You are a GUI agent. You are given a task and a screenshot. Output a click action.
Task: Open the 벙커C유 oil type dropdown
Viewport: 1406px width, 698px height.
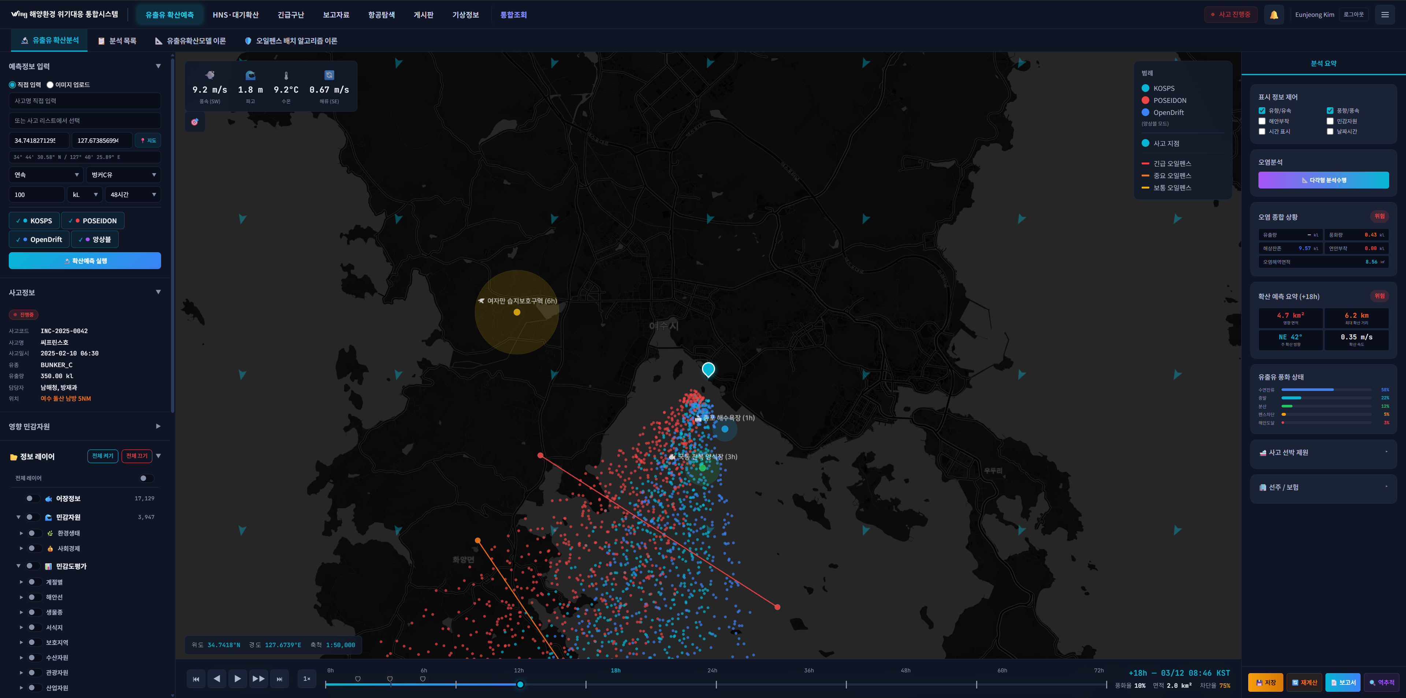point(123,175)
